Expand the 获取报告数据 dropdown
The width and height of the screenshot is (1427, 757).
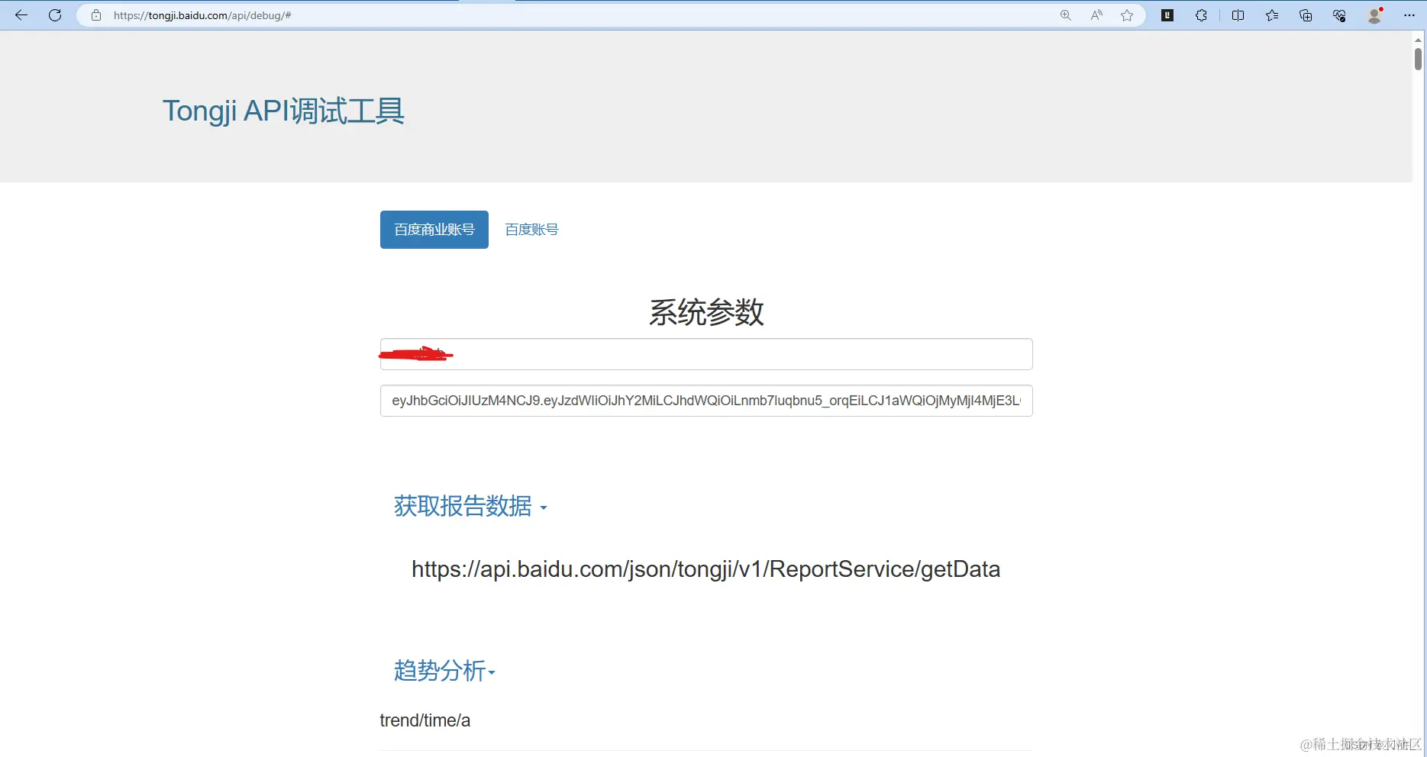[x=470, y=506]
